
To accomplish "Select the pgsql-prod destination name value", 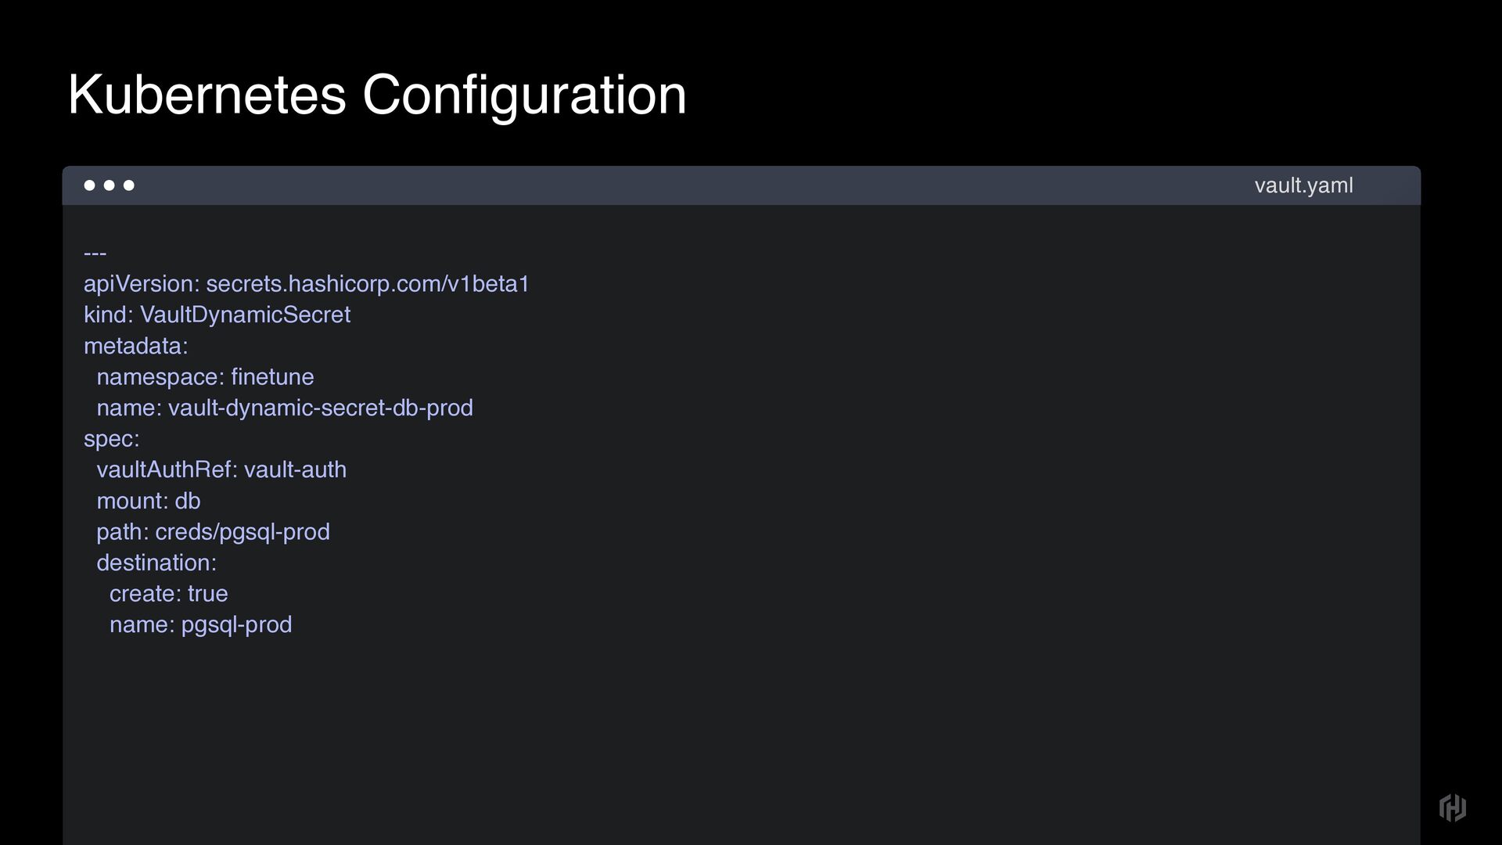I will tap(236, 624).
